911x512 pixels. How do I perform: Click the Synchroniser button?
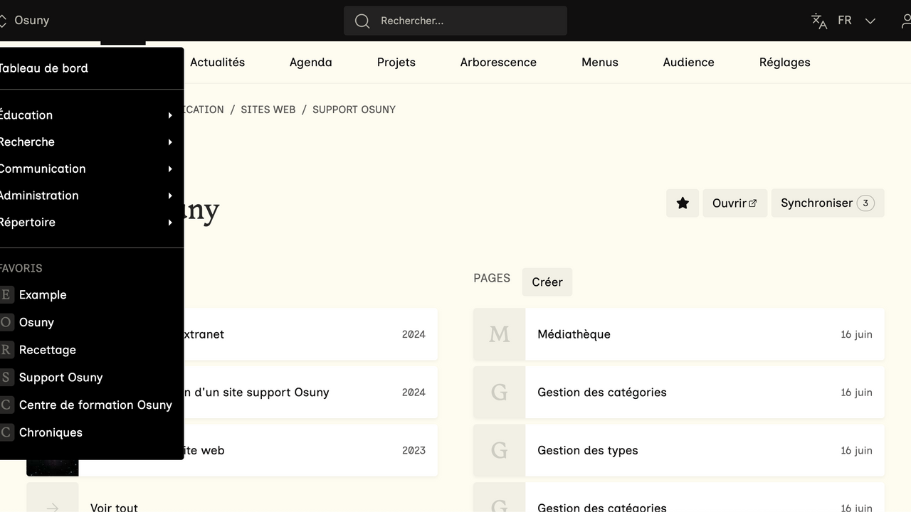click(827, 203)
